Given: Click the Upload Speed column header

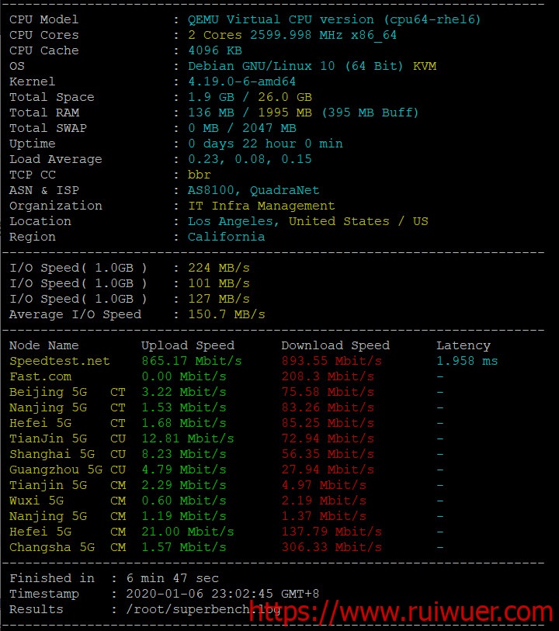Looking at the screenshot, I should tap(187, 345).
